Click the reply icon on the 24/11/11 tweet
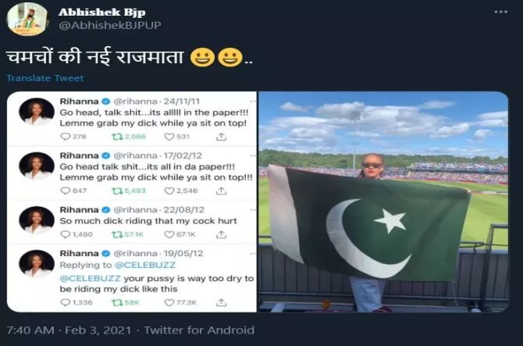This screenshot has width=523, height=346. (x=65, y=137)
